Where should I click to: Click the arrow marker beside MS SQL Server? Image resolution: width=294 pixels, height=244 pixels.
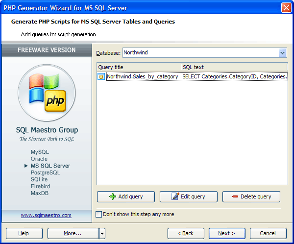pos(26,166)
